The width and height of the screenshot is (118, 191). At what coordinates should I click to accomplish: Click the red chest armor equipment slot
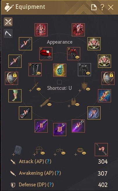(78, 30)
